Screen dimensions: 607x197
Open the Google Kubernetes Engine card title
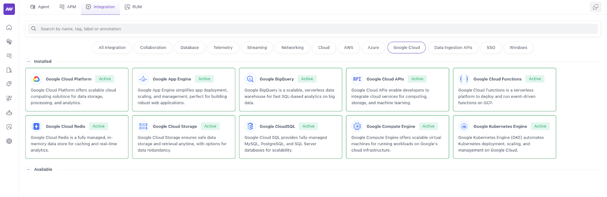[500, 127]
